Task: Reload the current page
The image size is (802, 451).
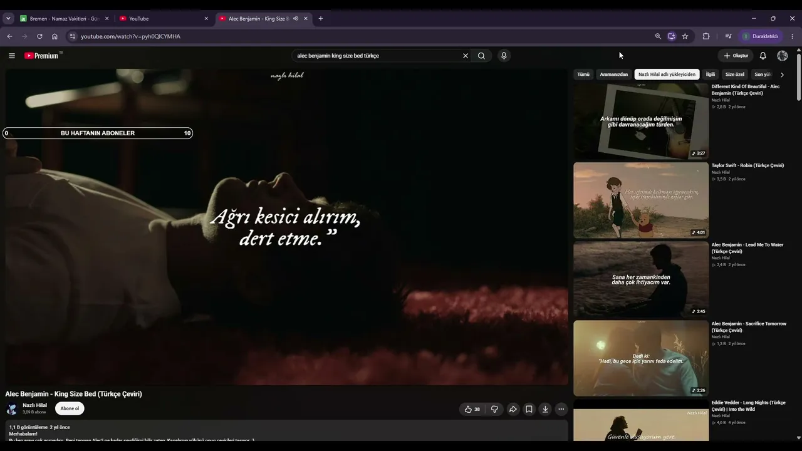Action: coord(39,36)
